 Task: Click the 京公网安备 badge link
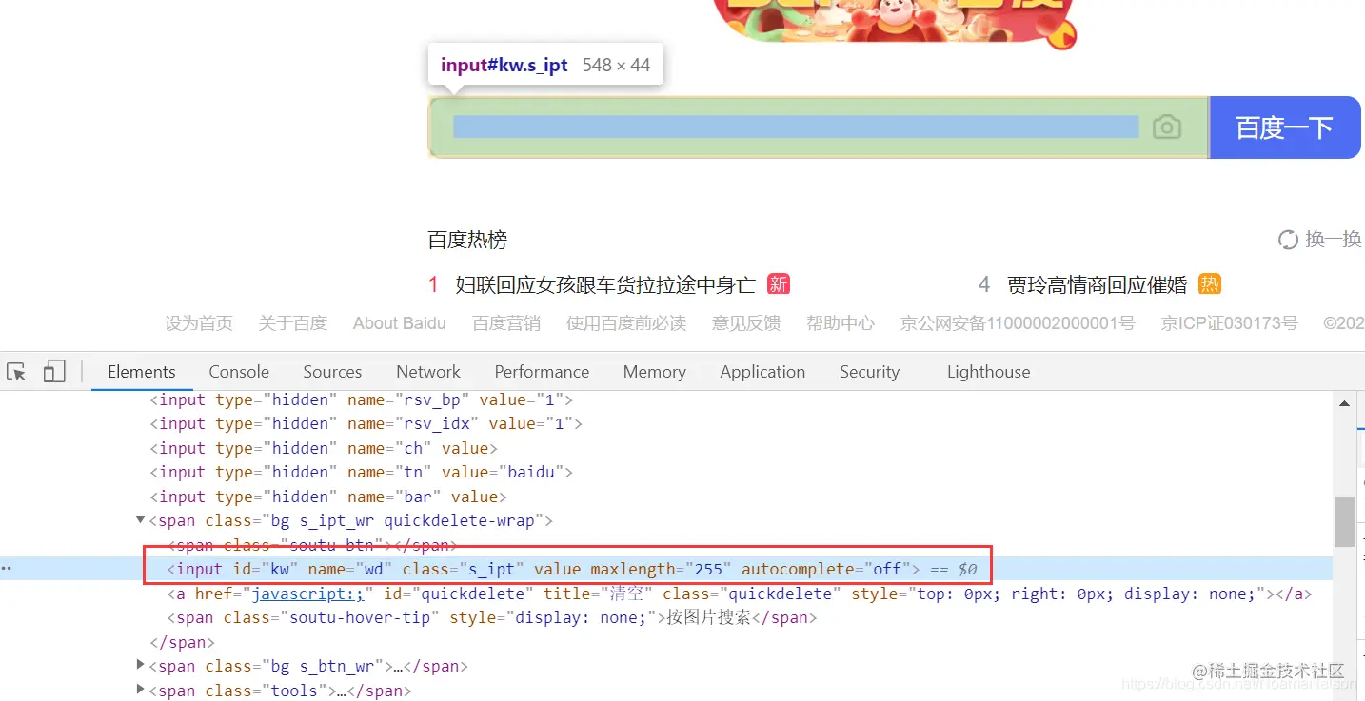pyautogui.click(x=1017, y=322)
